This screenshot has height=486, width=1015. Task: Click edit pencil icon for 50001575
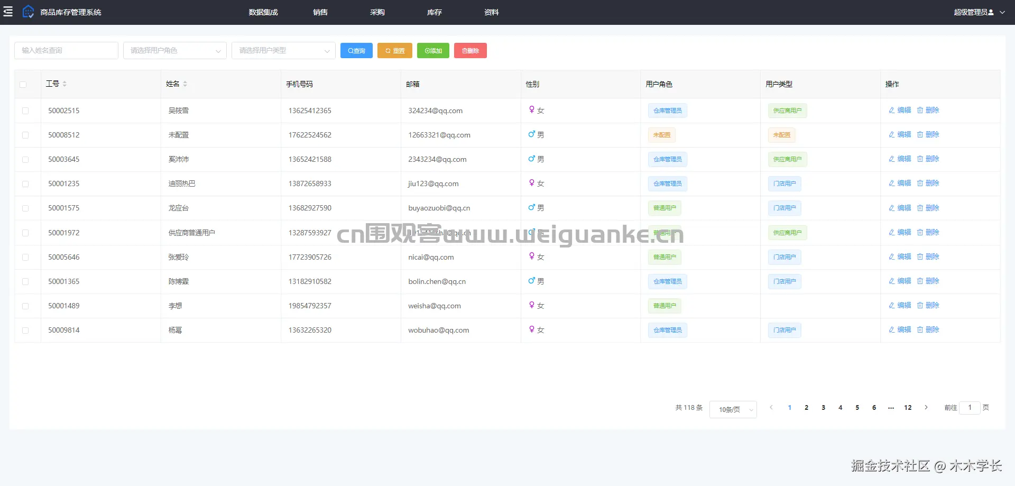(x=892, y=208)
